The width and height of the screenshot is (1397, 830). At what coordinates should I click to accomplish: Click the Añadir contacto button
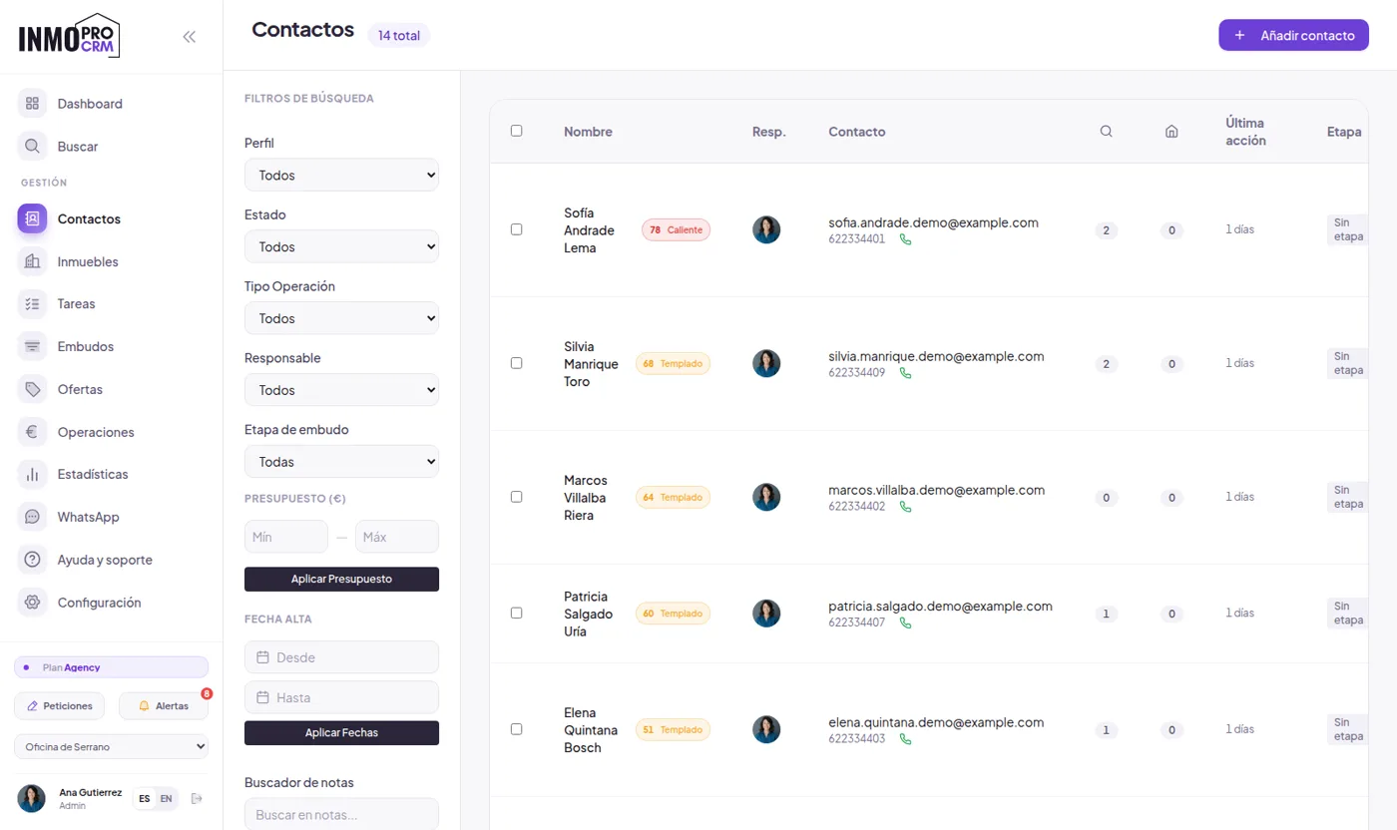[x=1293, y=35]
